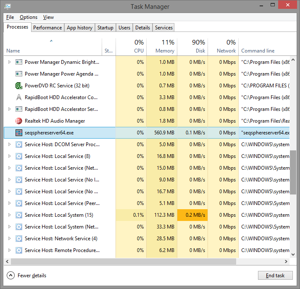Select PowerDVD RC Service (32 bit) name
The image size is (300, 289).
coord(57,86)
